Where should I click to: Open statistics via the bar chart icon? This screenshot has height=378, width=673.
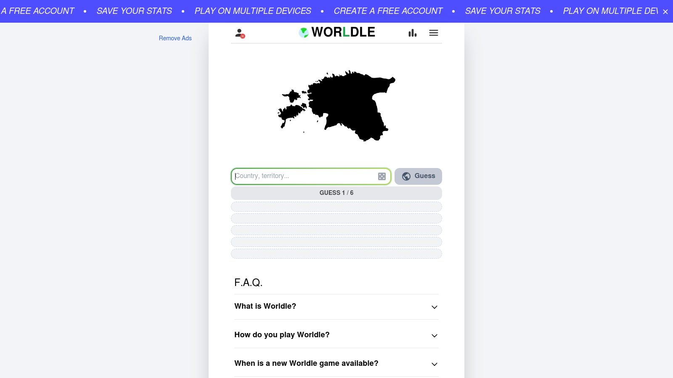pos(412,33)
